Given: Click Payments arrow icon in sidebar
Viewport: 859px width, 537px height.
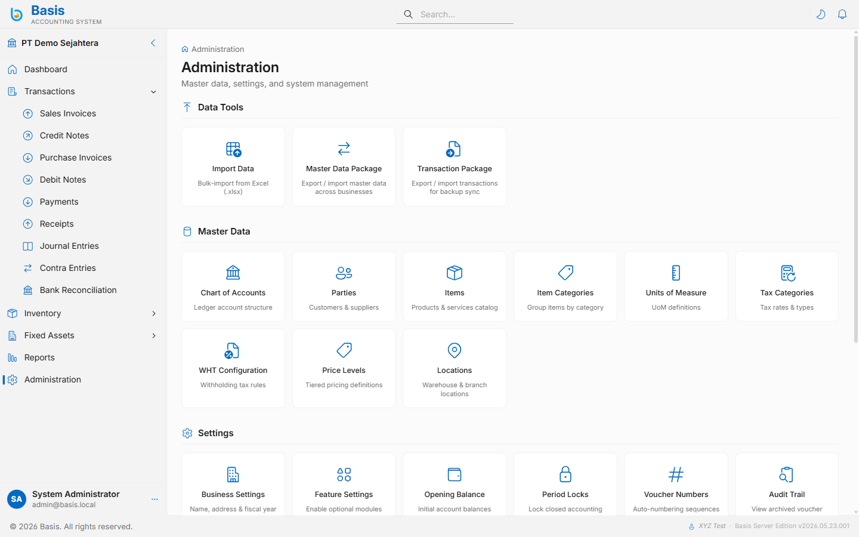Looking at the screenshot, I should point(28,202).
